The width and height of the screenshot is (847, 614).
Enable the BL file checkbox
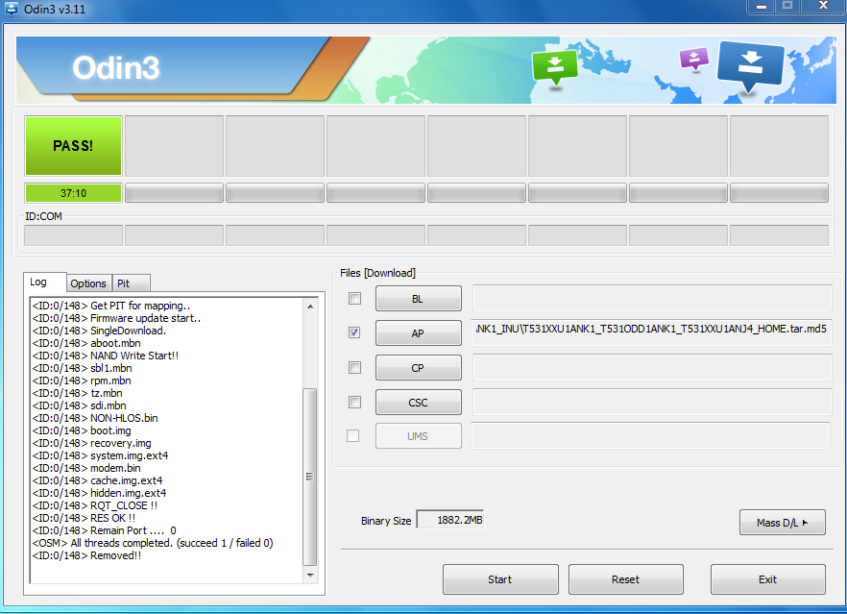(355, 298)
